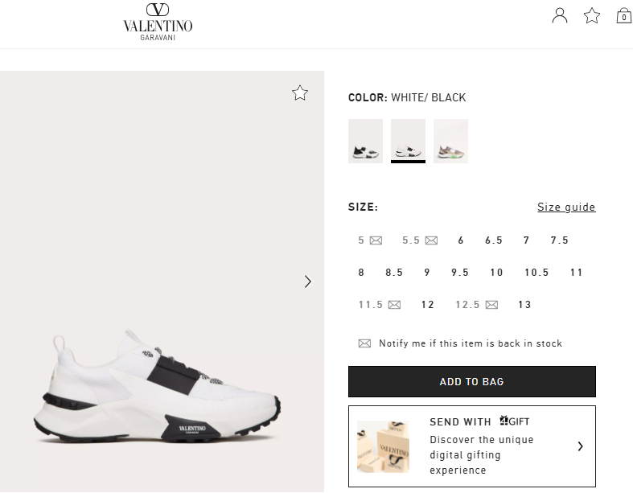This screenshot has width=633, height=493.
Task: Click Notify me if back in stock
Action: [x=470, y=343]
